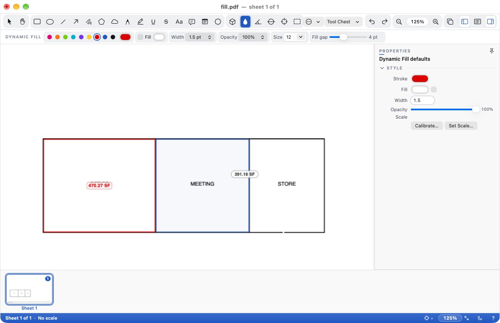Viewport: 500px width, 323px height.
Task: Open the Stroke color swatch in Properties
Action: tap(420, 79)
